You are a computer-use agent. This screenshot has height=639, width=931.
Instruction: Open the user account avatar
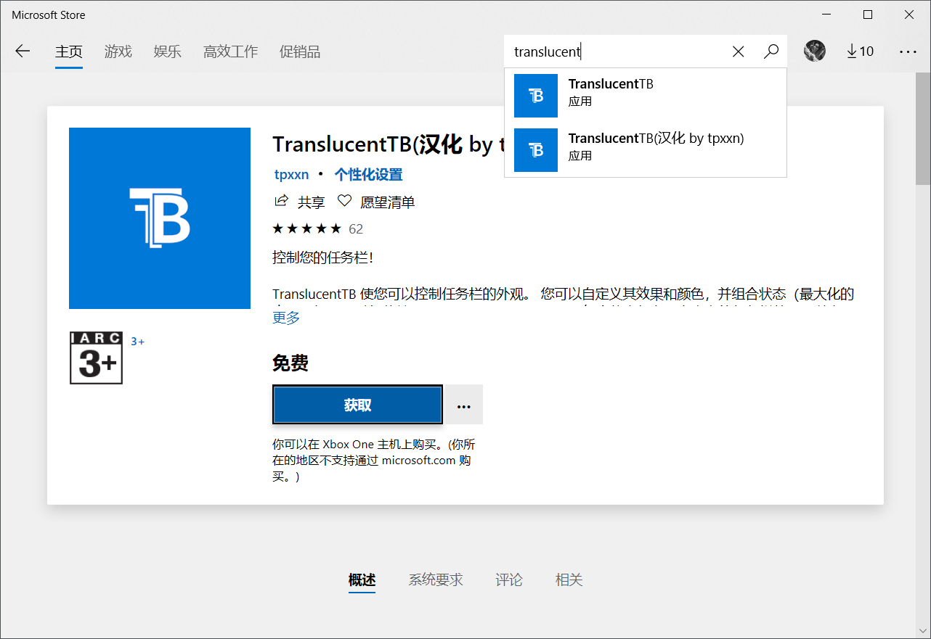[815, 51]
